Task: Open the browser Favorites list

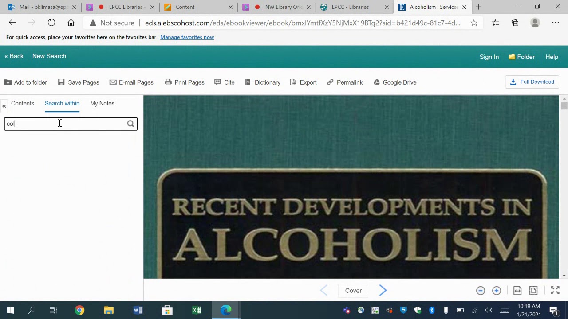Action: (495, 23)
